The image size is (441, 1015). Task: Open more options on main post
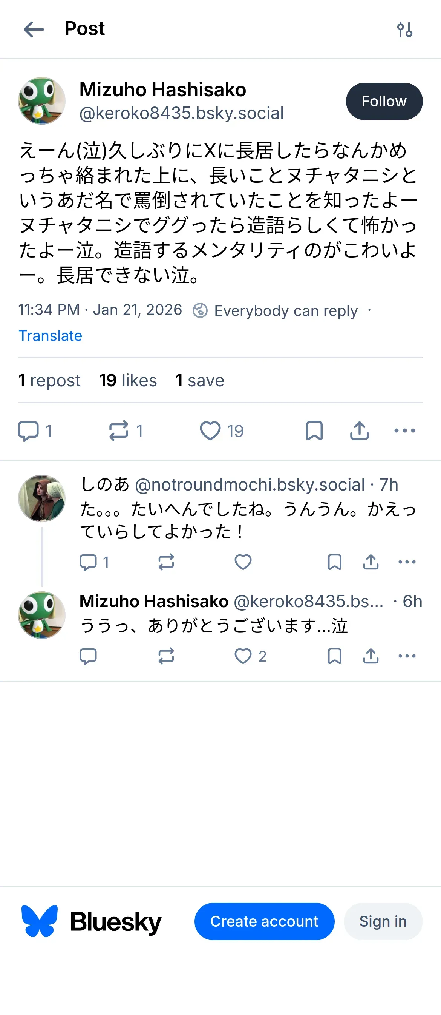coord(404,431)
